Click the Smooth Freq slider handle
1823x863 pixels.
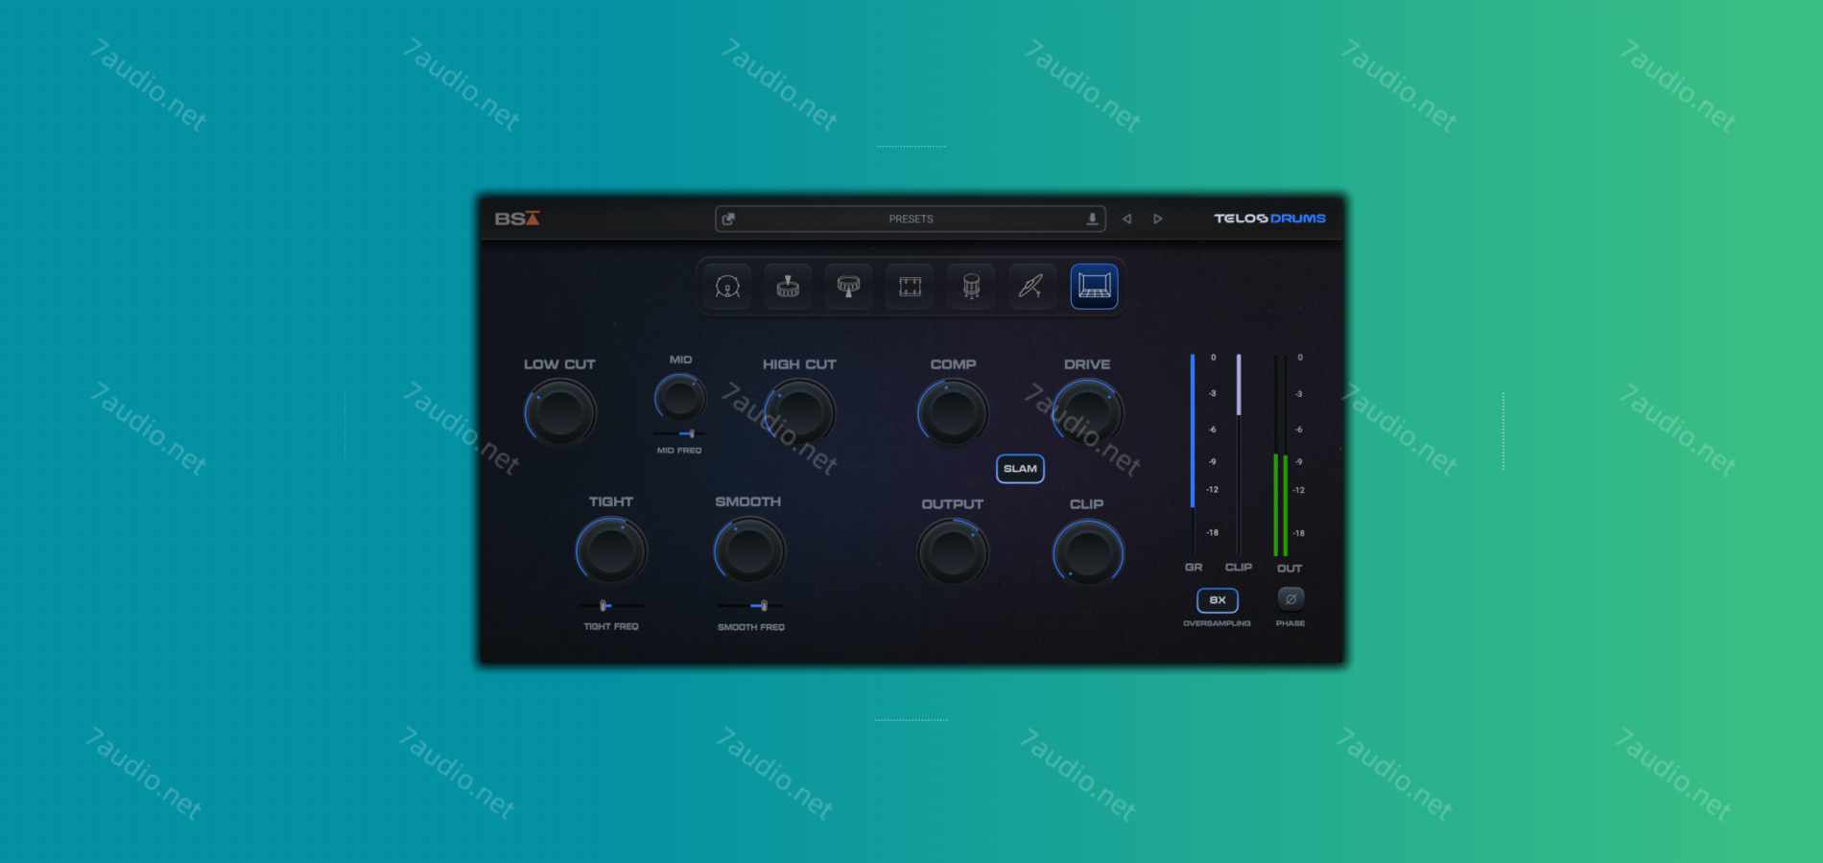764,605
